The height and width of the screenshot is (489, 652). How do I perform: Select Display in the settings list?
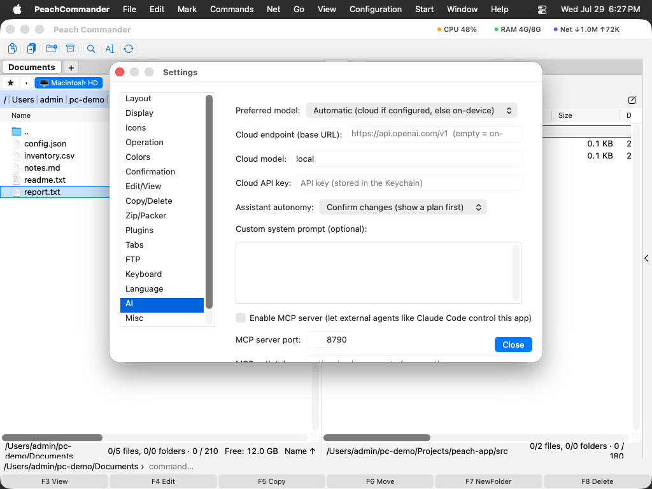[x=162, y=113]
